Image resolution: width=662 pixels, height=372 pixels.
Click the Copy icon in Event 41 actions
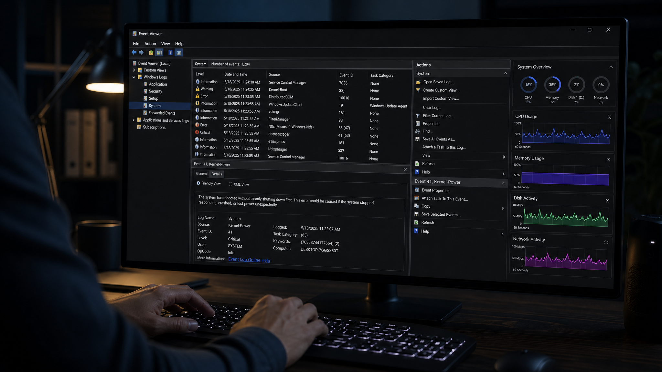(416, 206)
